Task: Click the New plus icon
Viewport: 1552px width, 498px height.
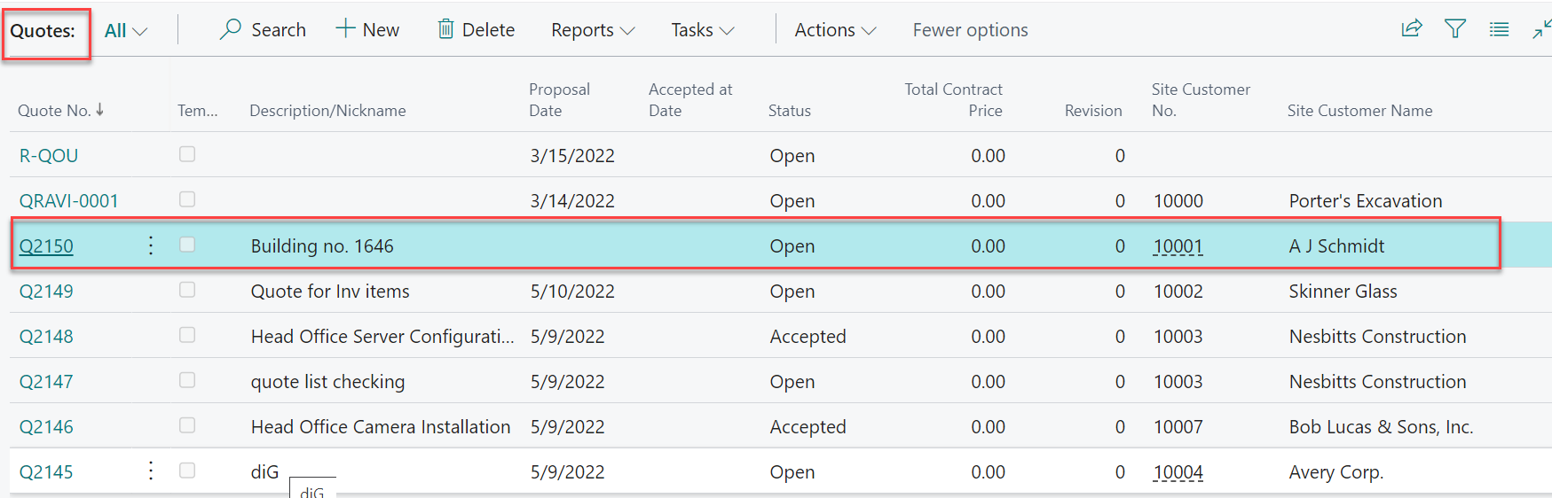Action: pyautogui.click(x=345, y=28)
